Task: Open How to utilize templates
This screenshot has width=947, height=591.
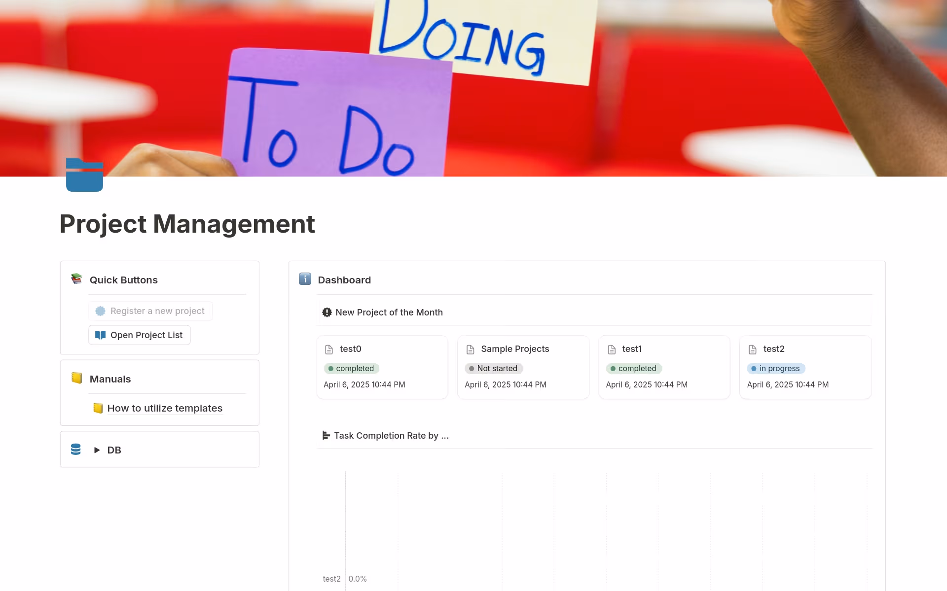Action: pos(165,408)
